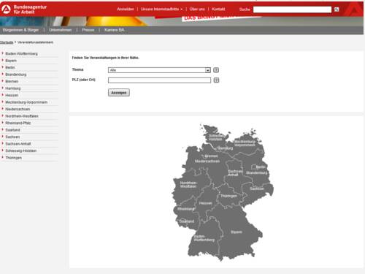Click the search magnifier icon
365x274 pixels.
pyautogui.click(x=337, y=9)
